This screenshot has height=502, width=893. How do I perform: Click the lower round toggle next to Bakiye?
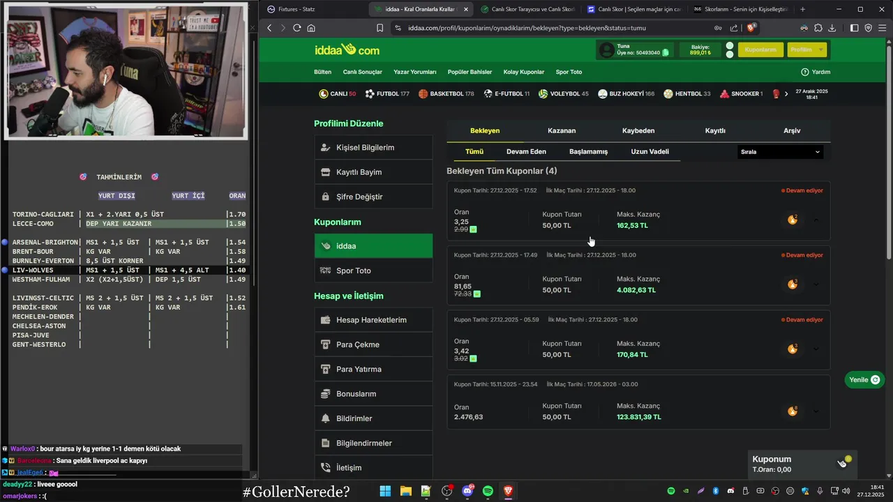(x=730, y=54)
